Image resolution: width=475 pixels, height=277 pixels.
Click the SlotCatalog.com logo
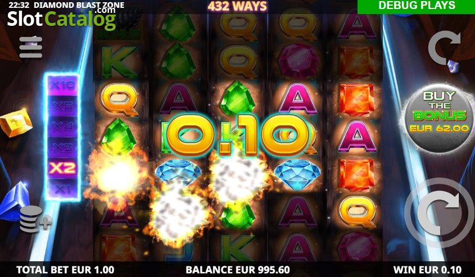(x=62, y=19)
